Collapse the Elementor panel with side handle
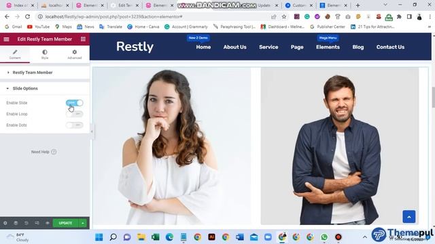Image resolution: width=435 pixels, height=244 pixels. tap(92, 131)
